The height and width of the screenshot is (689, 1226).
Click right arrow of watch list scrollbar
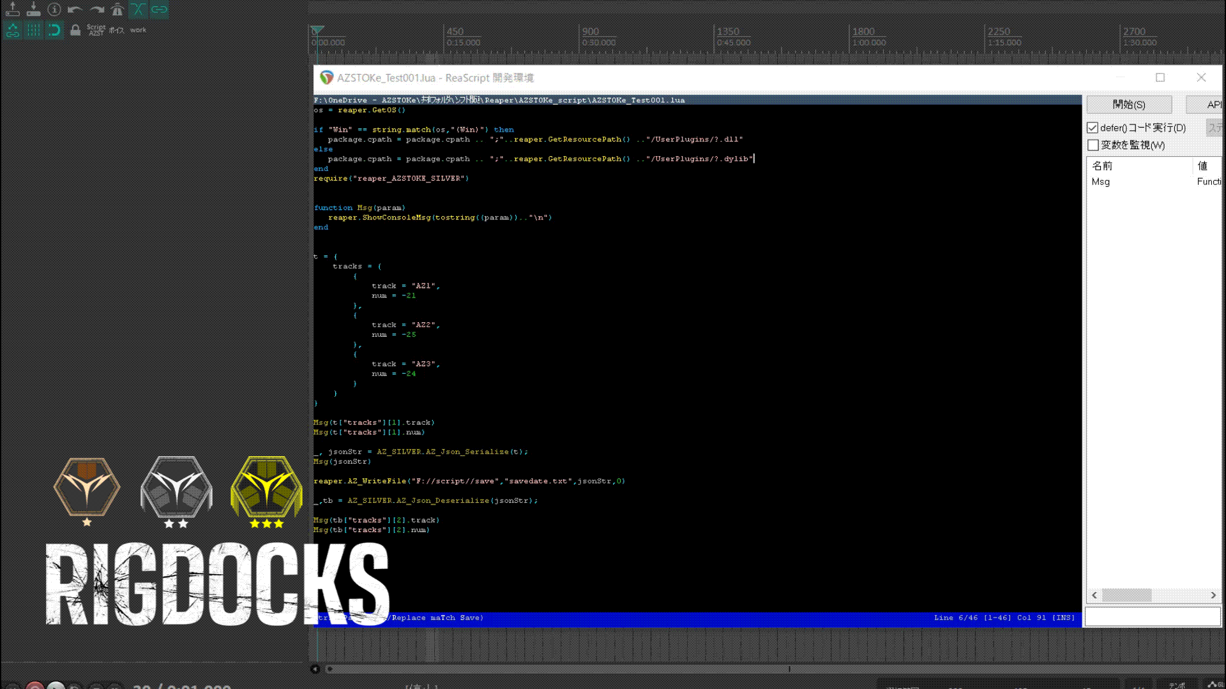1213,595
